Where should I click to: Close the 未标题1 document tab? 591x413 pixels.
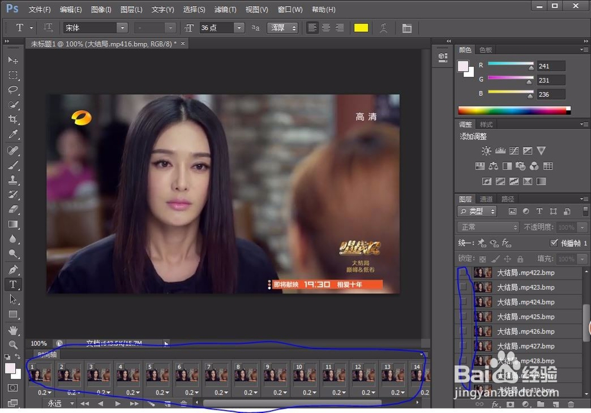[x=183, y=44]
